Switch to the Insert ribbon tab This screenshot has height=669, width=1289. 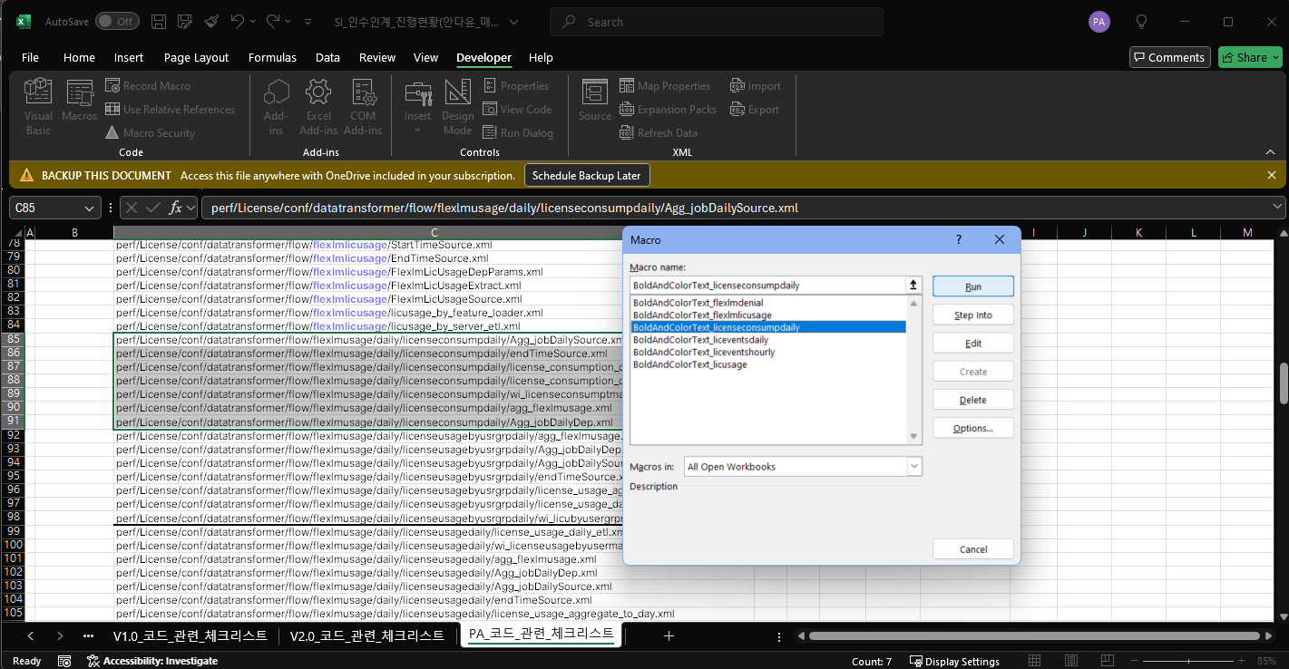129,57
